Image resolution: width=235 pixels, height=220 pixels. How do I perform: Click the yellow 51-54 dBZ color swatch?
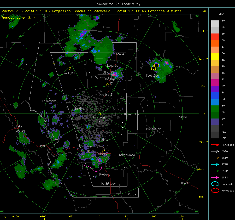click(x=215, y=57)
